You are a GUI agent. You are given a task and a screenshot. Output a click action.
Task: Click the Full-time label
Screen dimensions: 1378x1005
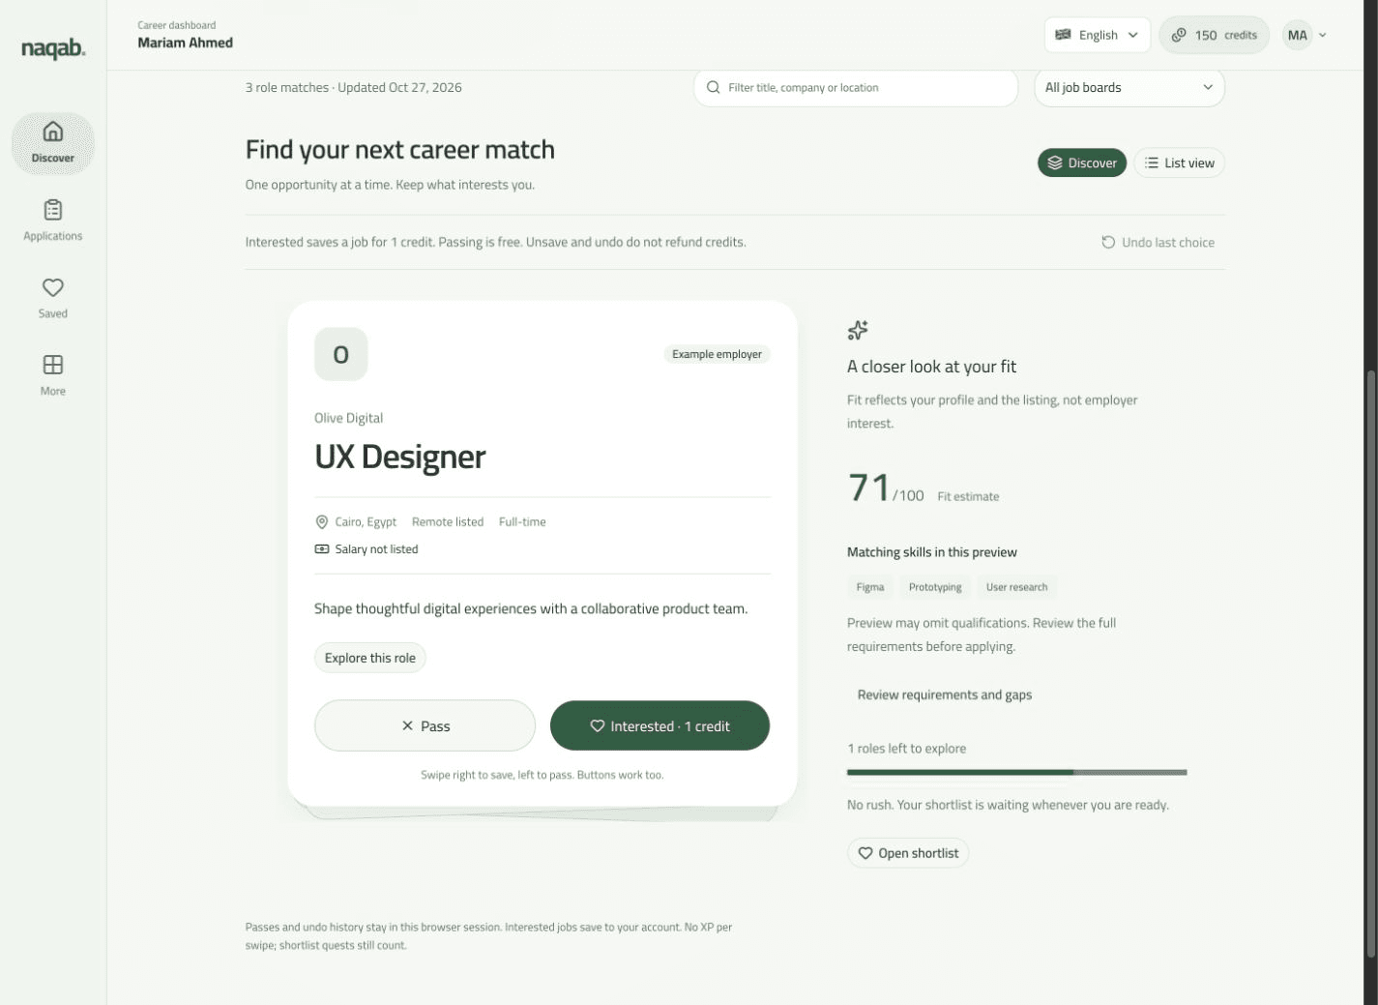coord(522,522)
